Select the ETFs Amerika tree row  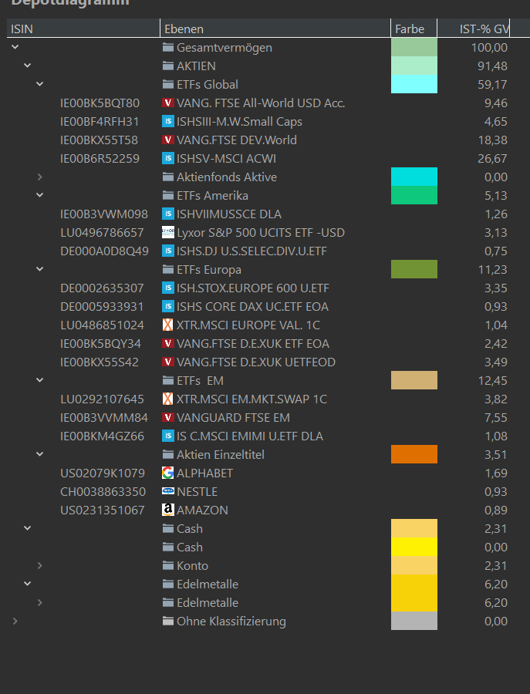(212, 196)
